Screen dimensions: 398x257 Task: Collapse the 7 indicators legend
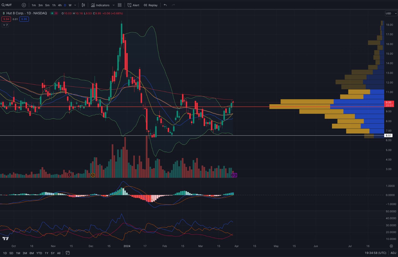(5, 25)
